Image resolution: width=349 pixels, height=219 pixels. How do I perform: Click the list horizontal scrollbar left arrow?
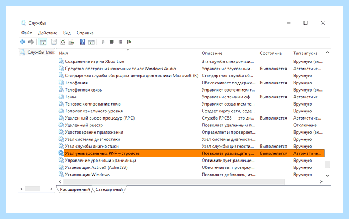click(60, 182)
